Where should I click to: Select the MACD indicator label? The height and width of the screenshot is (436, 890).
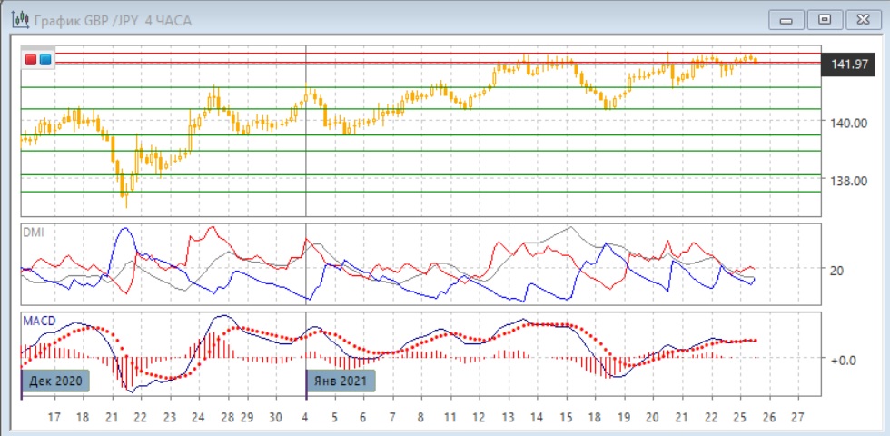38,321
